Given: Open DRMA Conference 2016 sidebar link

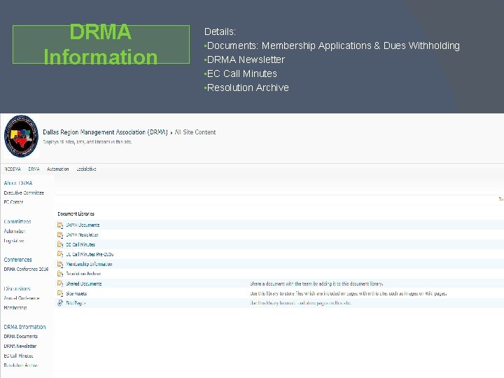Looking at the screenshot, I should pyautogui.click(x=26, y=269).
